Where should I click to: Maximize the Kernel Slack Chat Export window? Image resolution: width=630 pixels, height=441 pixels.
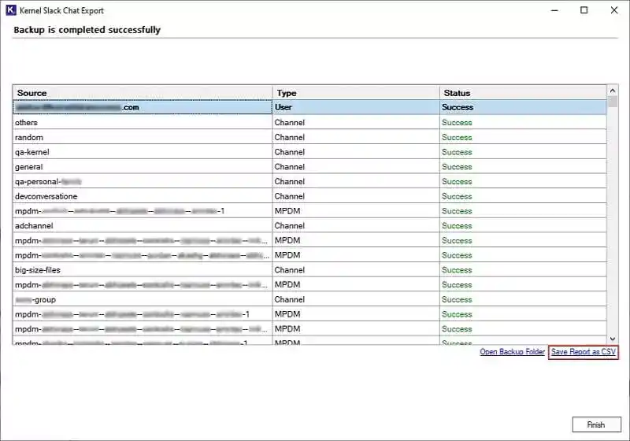coord(584,10)
